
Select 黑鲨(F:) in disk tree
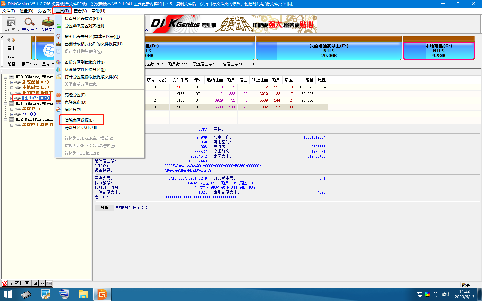pyautogui.click(x=31, y=109)
